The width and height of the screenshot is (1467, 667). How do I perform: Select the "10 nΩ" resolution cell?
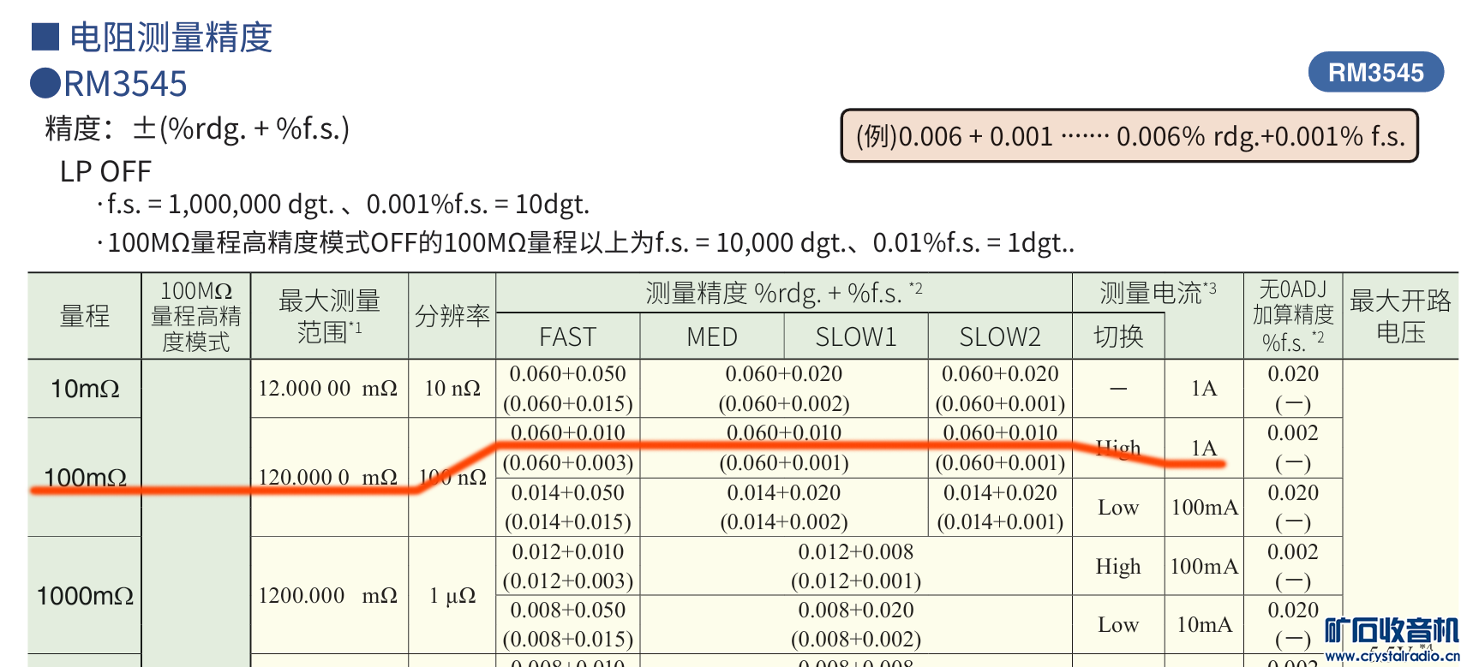(x=452, y=389)
